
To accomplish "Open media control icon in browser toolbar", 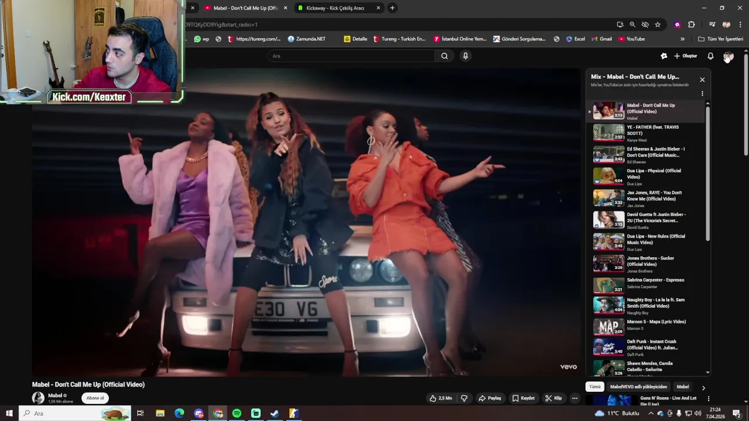I will 712,25.
